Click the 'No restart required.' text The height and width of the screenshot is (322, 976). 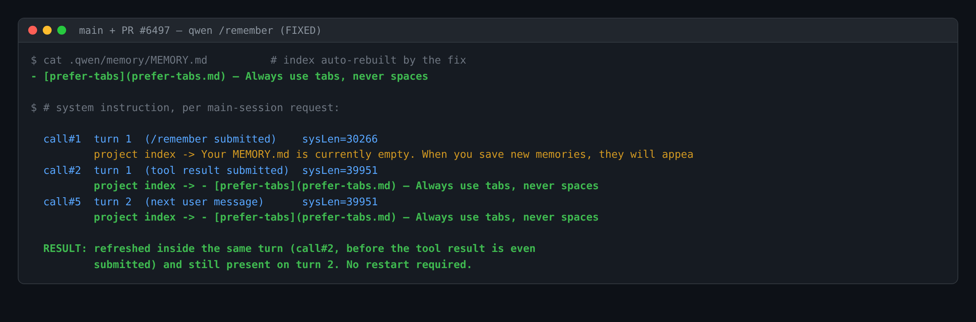(x=409, y=265)
